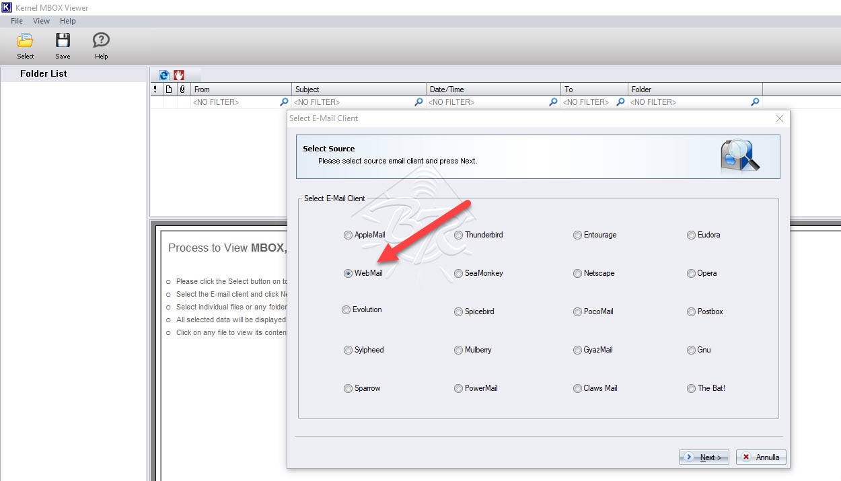Pick the Spicebird radio option
841x481 pixels.
tap(458, 311)
